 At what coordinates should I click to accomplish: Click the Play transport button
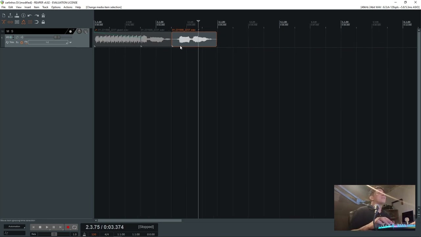[x=47, y=227]
